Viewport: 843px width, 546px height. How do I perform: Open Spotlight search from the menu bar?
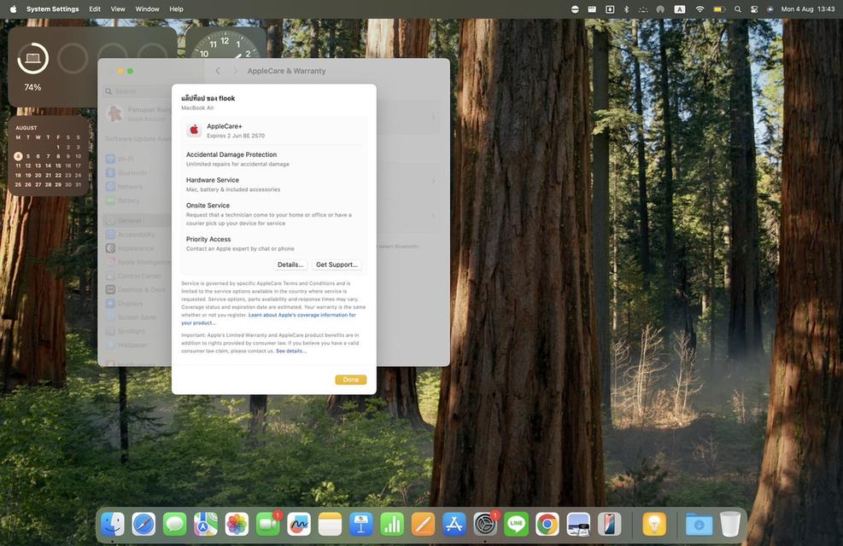pos(738,9)
